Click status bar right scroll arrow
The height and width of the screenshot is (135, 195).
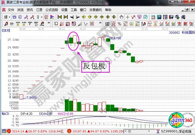[x=149, y=131]
